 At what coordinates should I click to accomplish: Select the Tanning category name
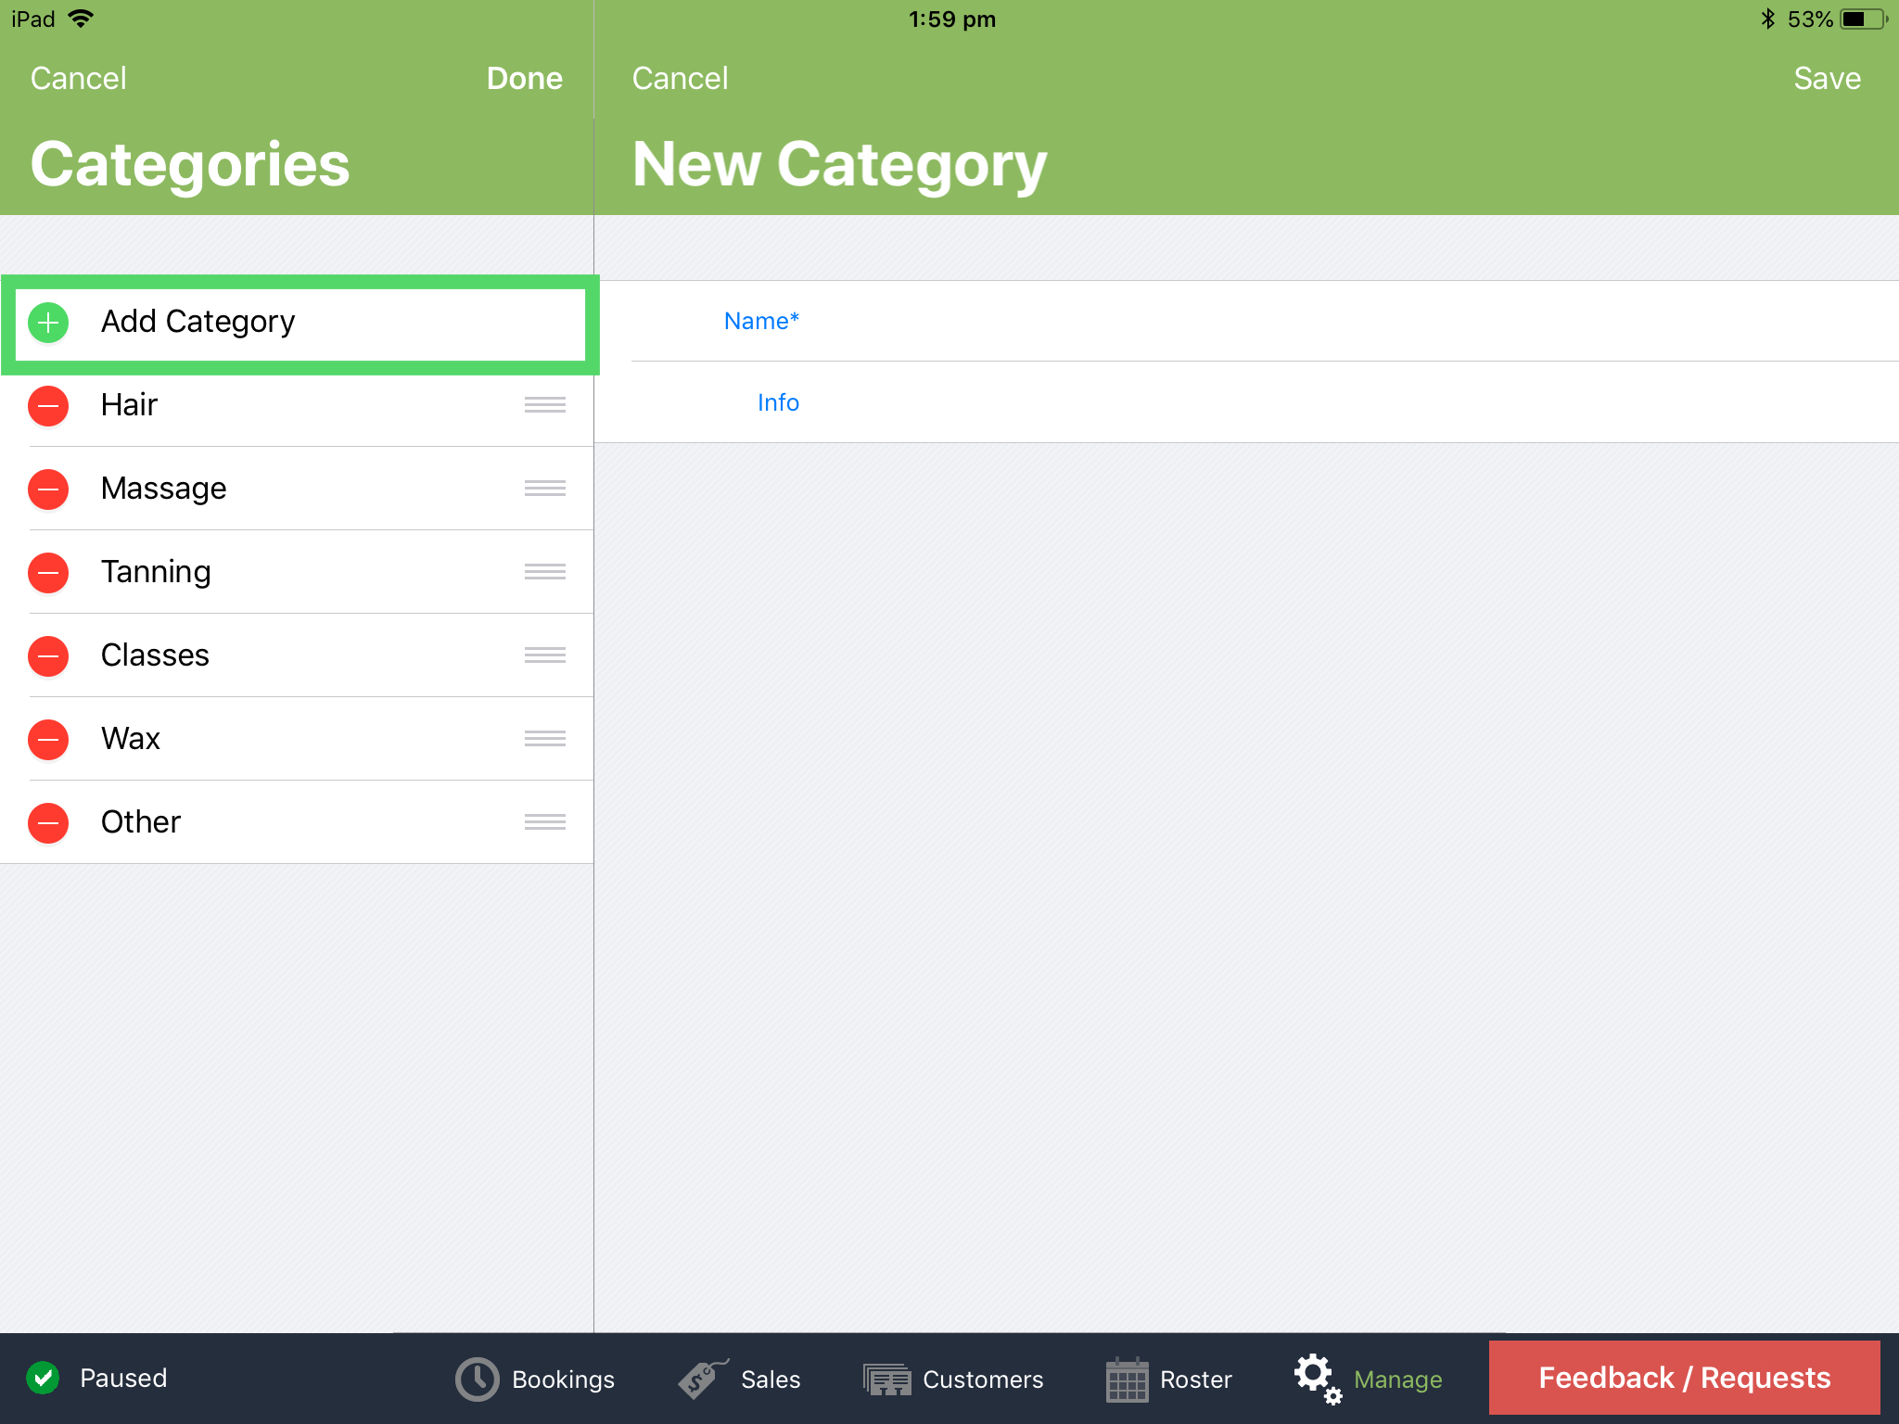(156, 572)
